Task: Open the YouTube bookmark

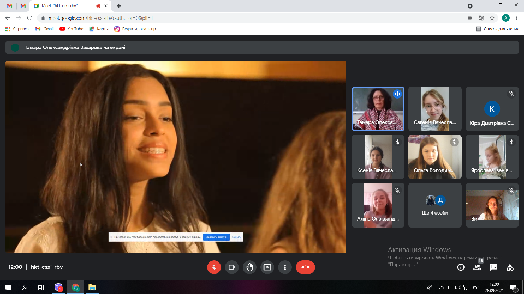Action: (72, 29)
